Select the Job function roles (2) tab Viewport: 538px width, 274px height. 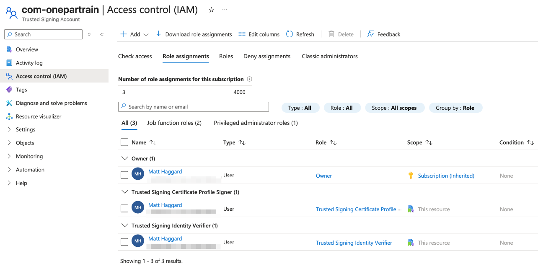(174, 123)
